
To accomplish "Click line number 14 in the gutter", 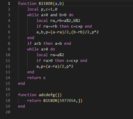I will tap(8, 78).
